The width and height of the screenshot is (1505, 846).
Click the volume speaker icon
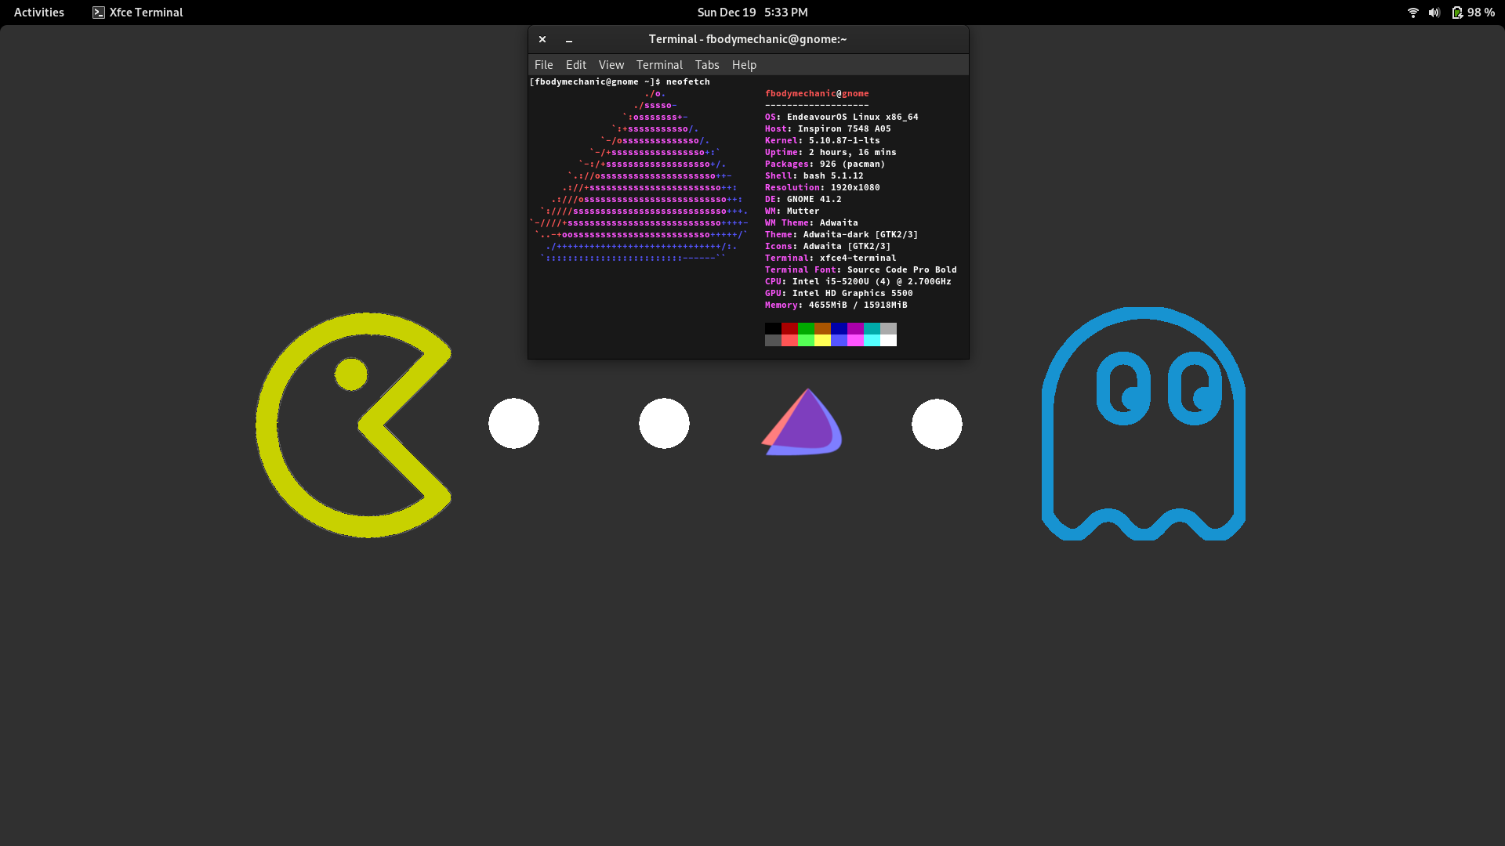click(x=1434, y=13)
